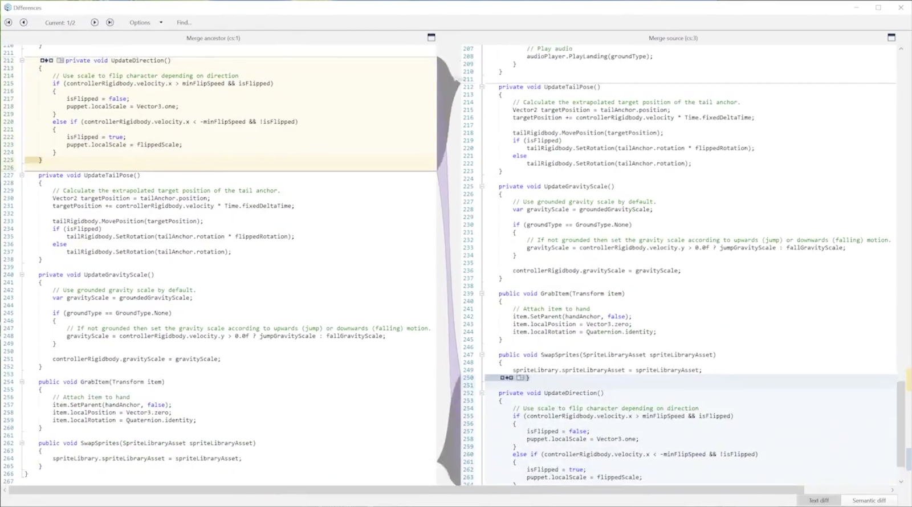
Task: Collapse UpdateDirection method on right line 252
Action: [482, 393]
